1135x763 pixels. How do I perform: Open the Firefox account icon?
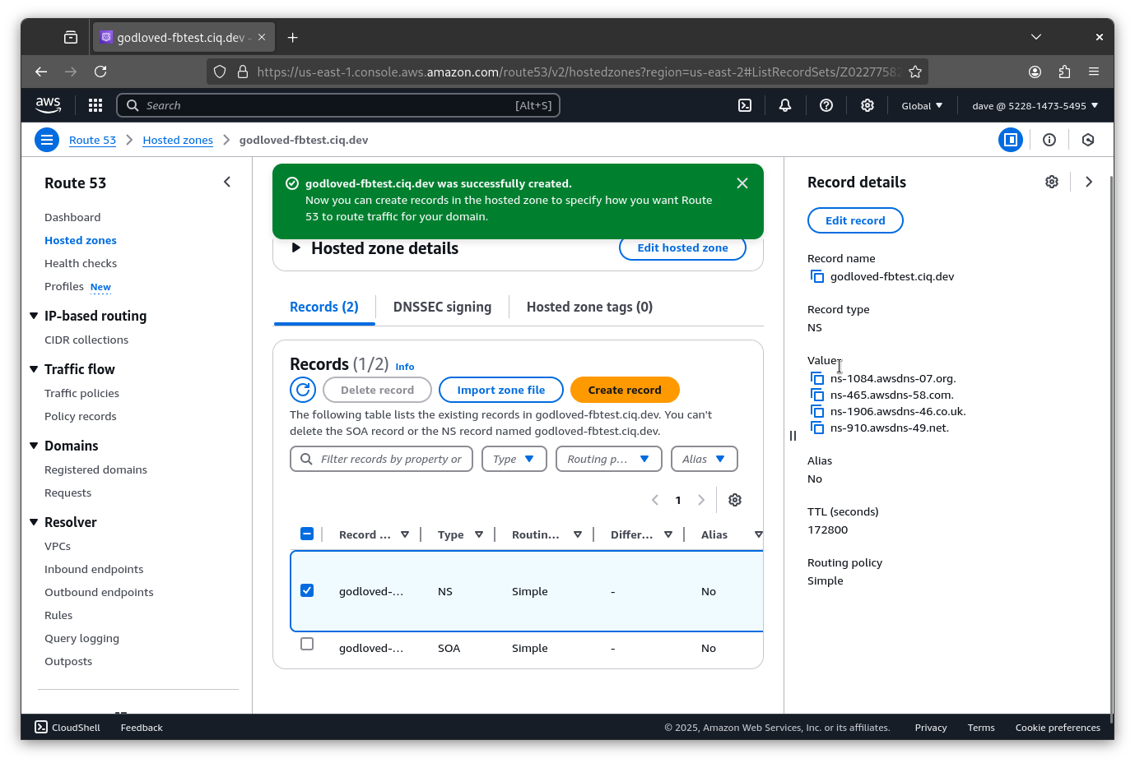(1035, 72)
